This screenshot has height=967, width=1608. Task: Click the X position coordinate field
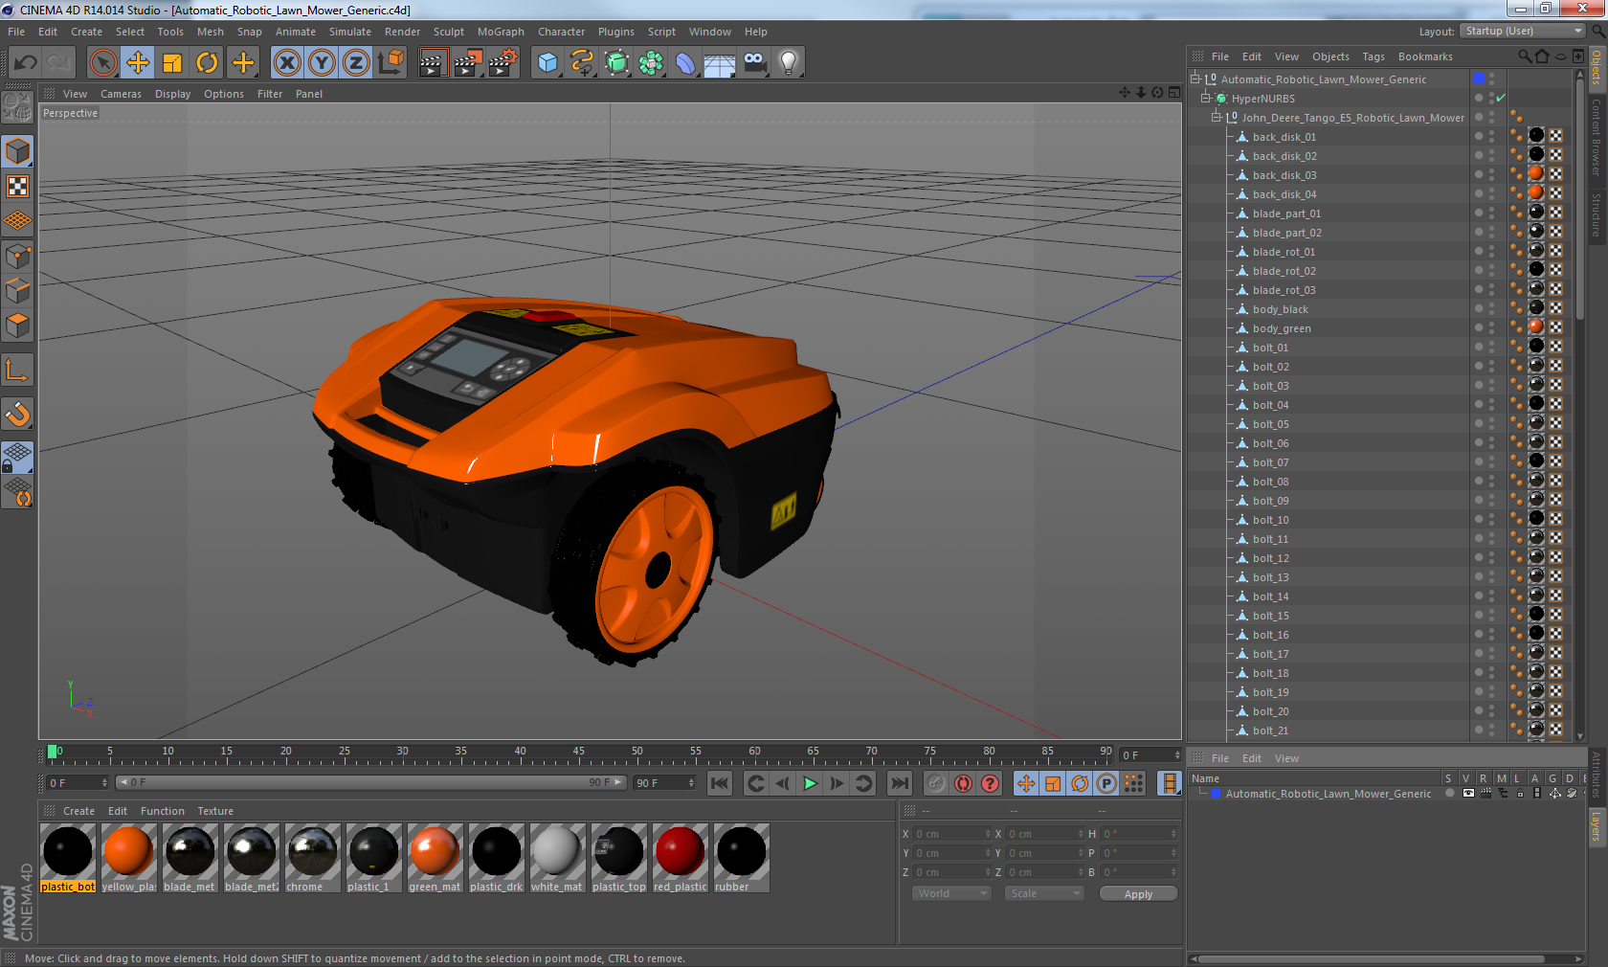click(x=953, y=834)
